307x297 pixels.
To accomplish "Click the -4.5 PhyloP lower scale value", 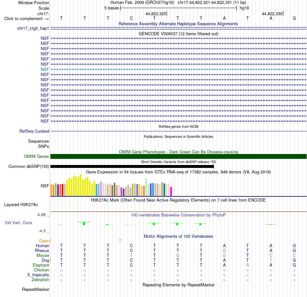I will (x=42, y=231).
